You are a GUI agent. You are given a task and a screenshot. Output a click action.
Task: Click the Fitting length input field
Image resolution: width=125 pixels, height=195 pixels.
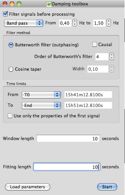pos(67,167)
